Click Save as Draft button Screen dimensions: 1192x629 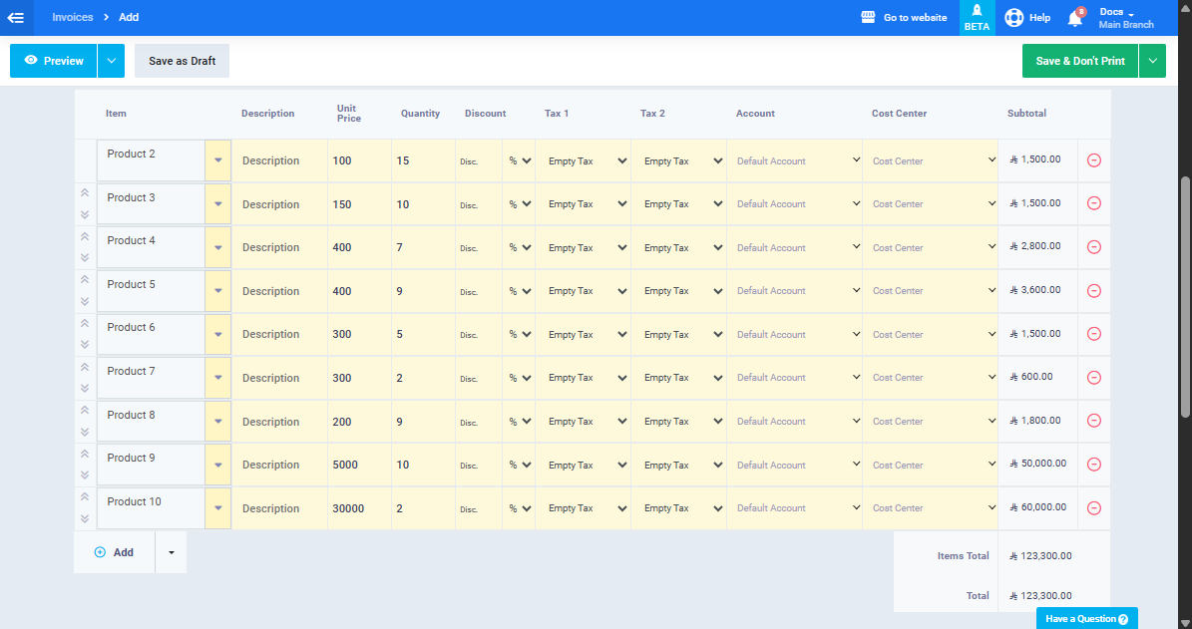pos(182,61)
